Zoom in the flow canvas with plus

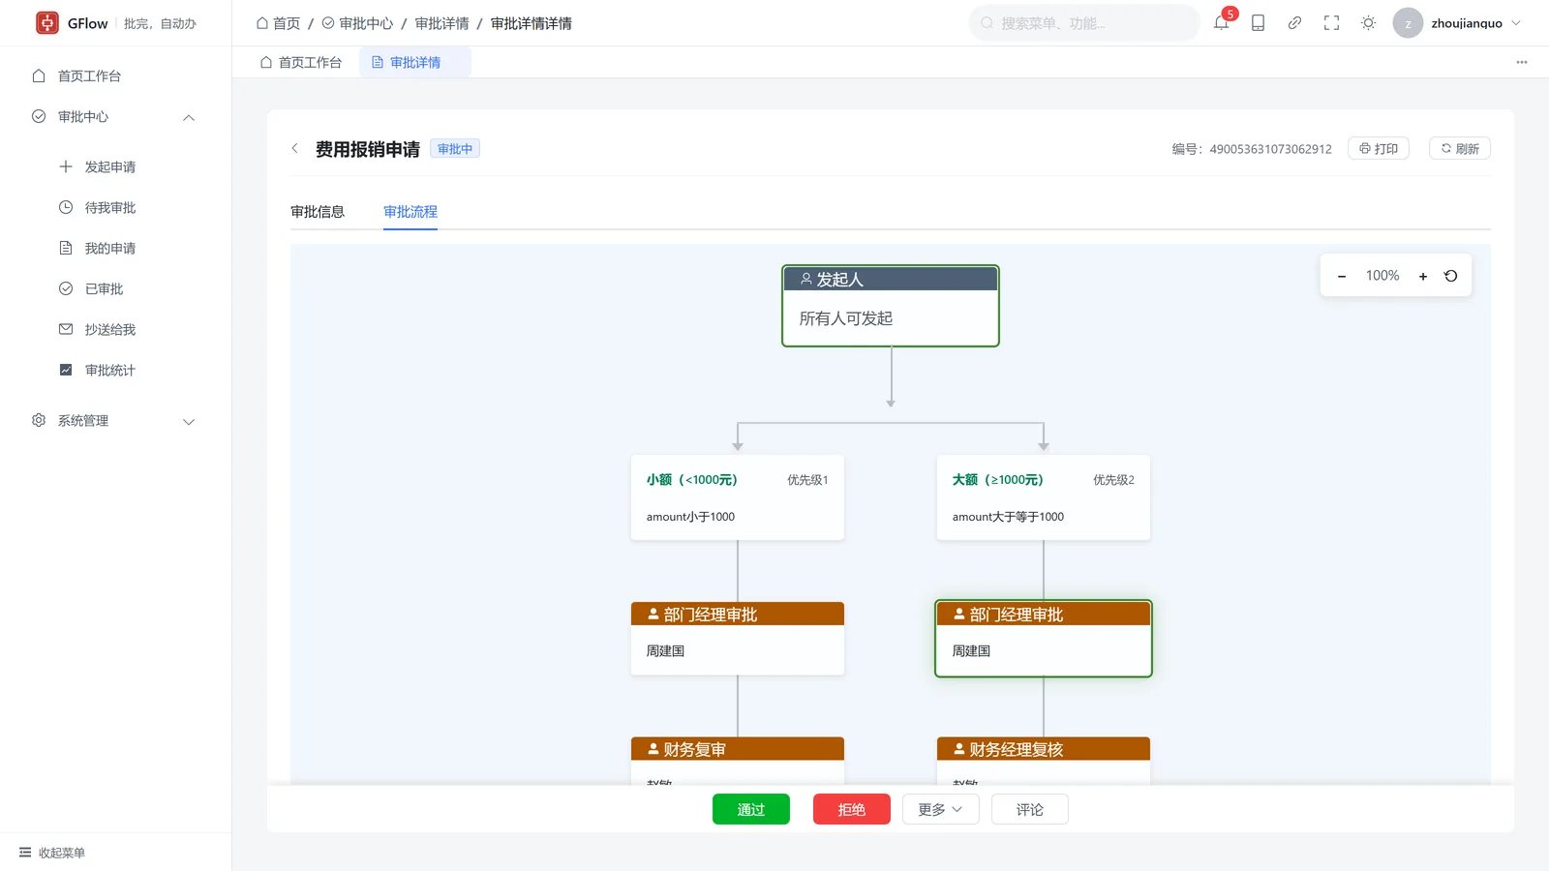[x=1423, y=277]
